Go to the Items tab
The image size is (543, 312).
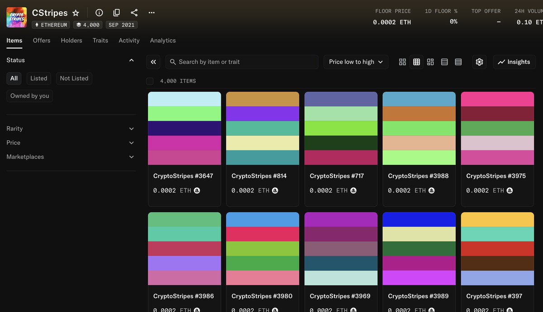pyautogui.click(x=14, y=40)
